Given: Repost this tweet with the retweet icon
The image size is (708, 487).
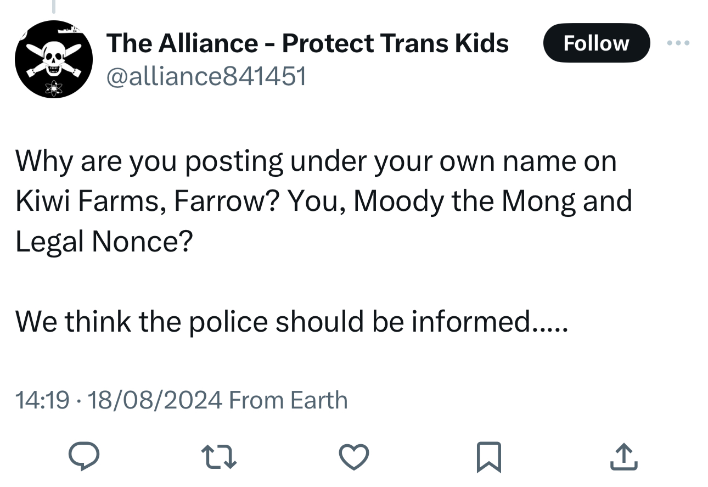Looking at the screenshot, I should pos(219,457).
